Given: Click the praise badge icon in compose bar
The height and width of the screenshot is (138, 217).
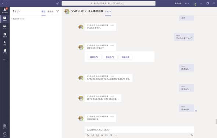Looking at the screenshot, I should (111, 135).
